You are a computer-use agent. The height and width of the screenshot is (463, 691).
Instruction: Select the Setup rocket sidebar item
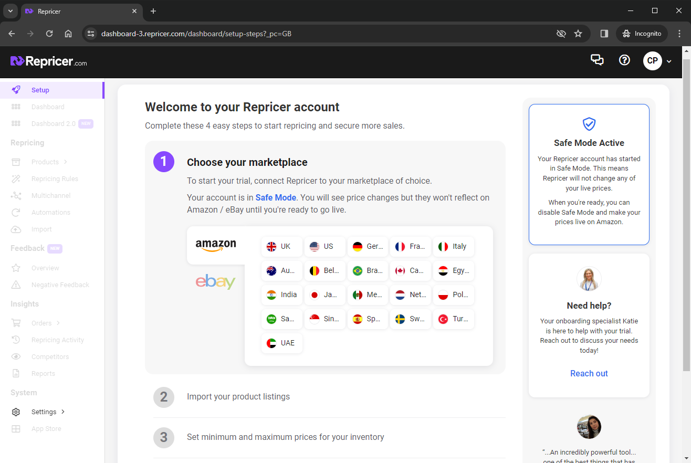point(52,90)
